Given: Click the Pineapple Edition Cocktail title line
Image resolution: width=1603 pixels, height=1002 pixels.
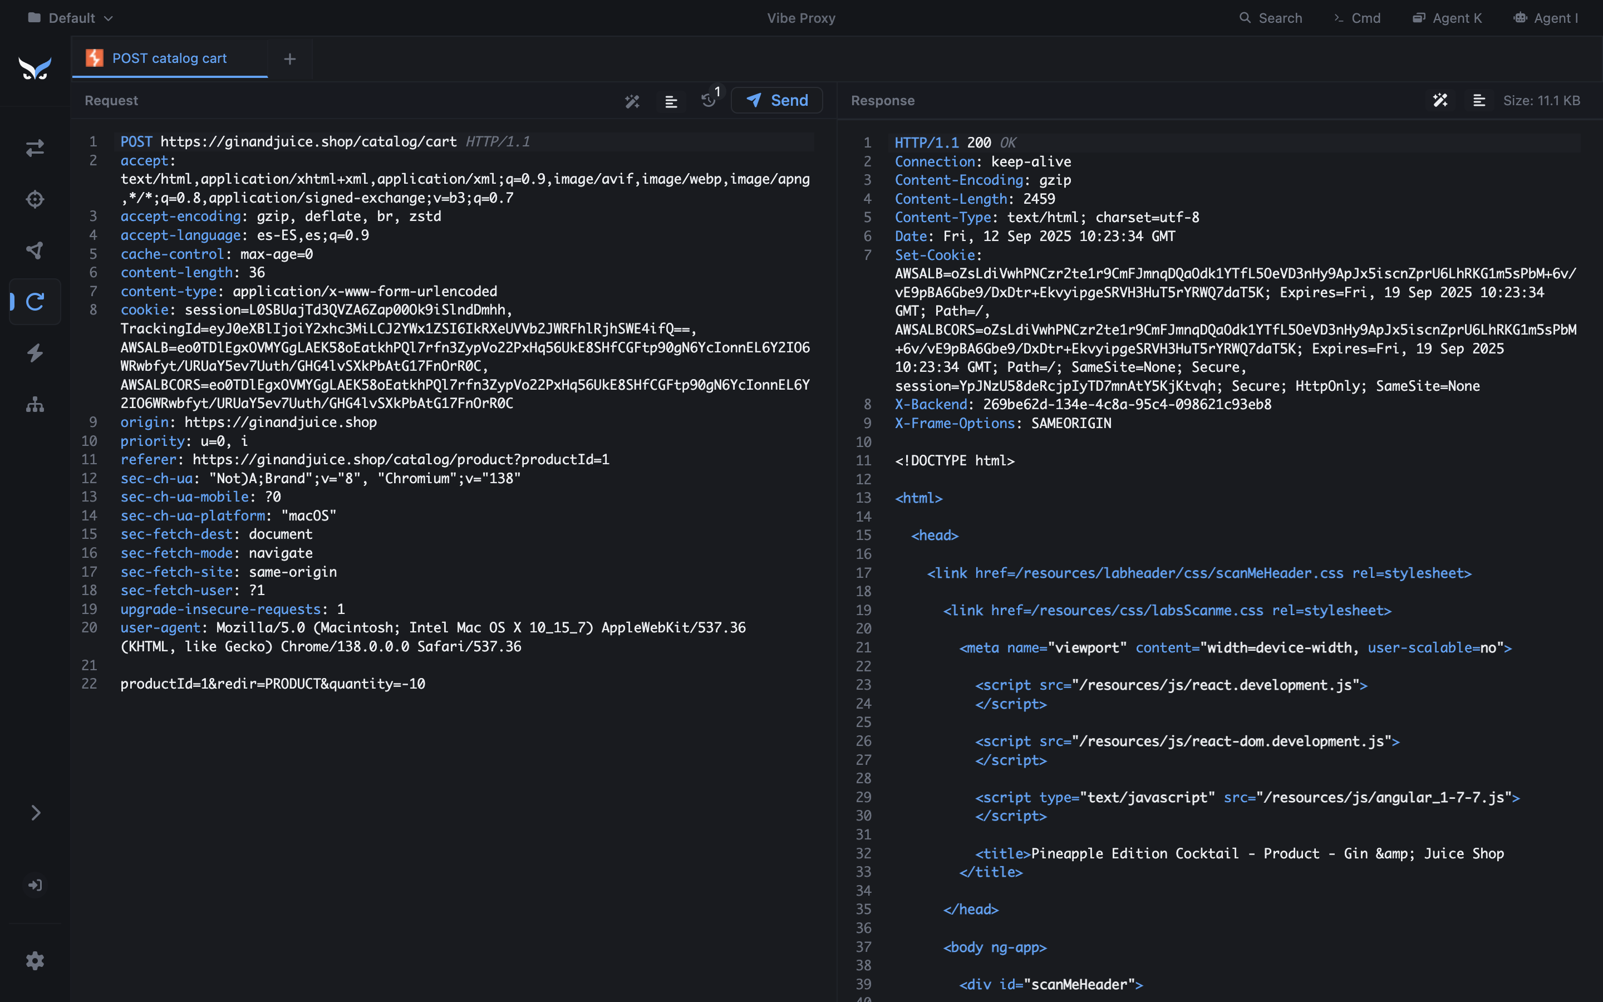Looking at the screenshot, I should tap(1240, 853).
